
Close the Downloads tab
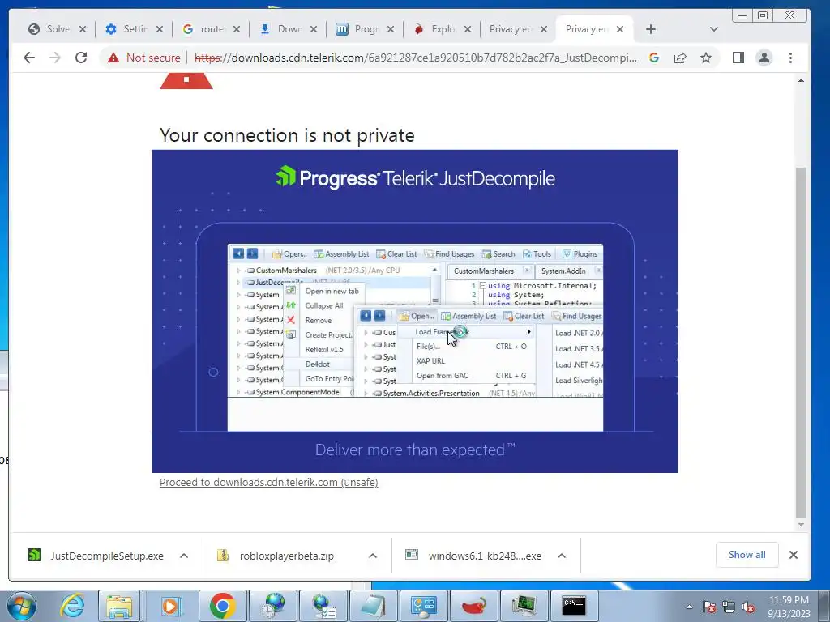point(314,29)
